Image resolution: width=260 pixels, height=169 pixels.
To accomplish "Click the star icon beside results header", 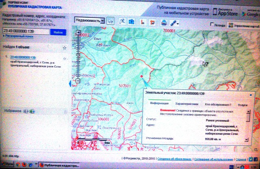I will (64, 48).
